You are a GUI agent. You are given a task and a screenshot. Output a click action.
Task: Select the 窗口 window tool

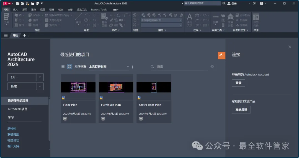[x=20, y=25]
